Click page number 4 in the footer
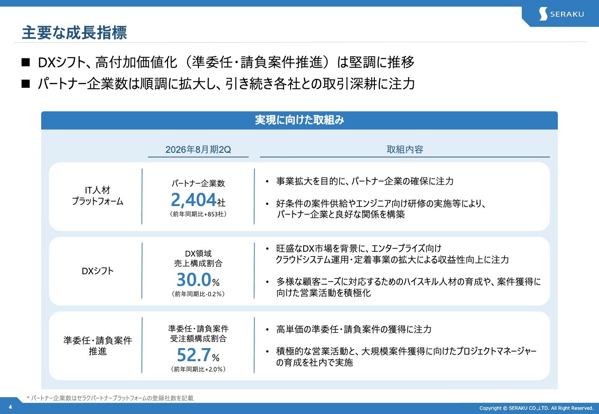Image resolution: width=599 pixels, height=414 pixels. pos(10,407)
